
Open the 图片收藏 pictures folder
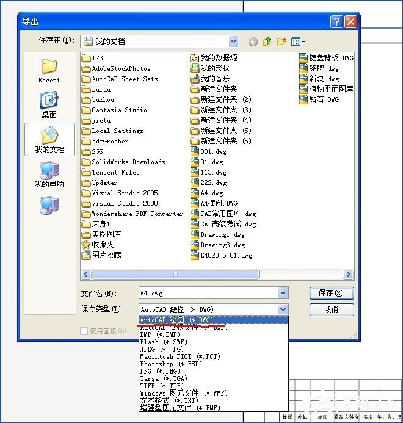(x=101, y=255)
